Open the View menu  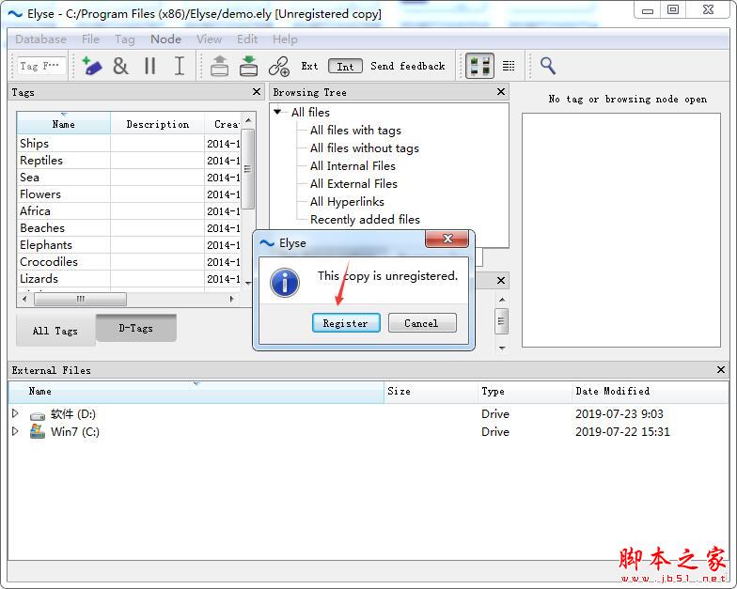[209, 39]
